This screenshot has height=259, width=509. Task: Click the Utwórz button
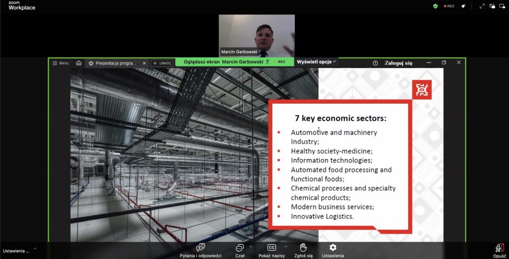tap(162, 63)
